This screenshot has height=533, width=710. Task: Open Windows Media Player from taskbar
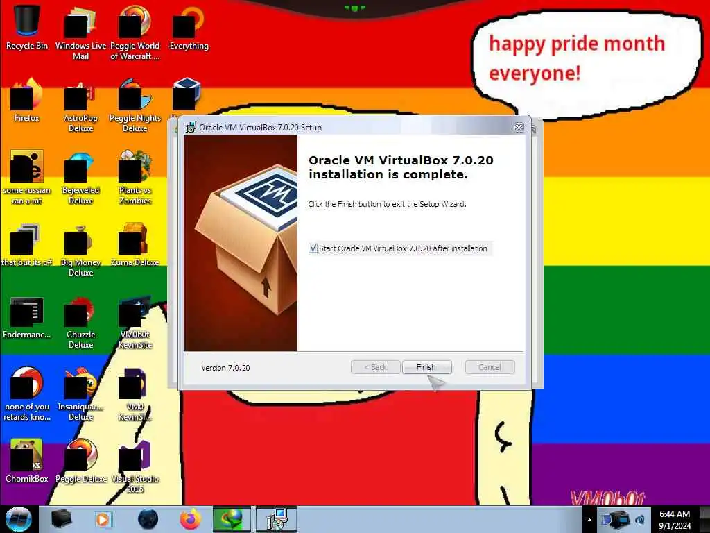pyautogui.click(x=103, y=519)
